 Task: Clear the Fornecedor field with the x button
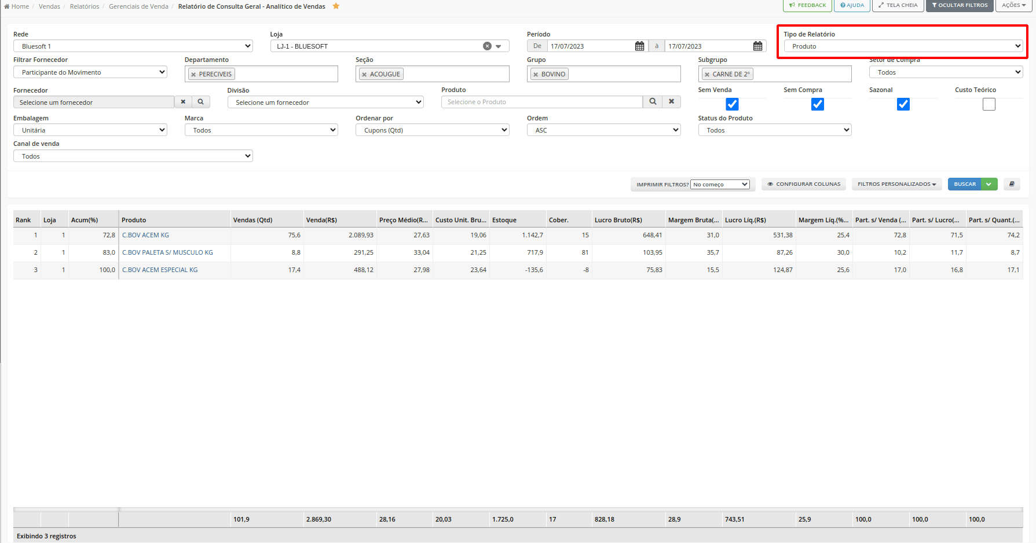[183, 102]
